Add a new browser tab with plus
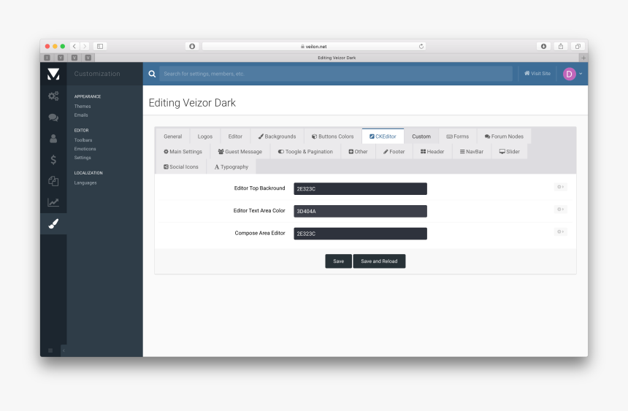Image resolution: width=628 pixels, height=411 pixels. (583, 58)
